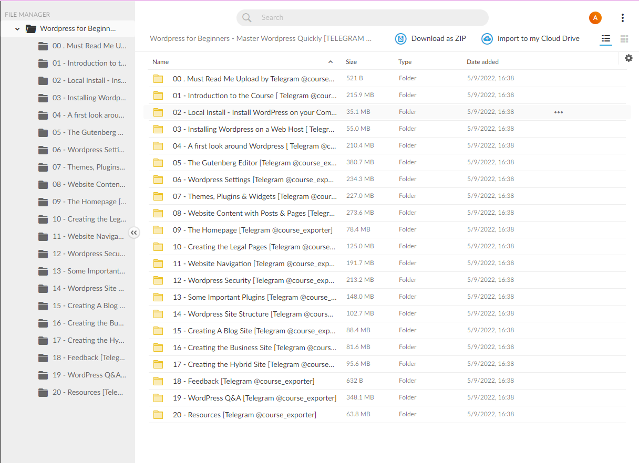Image resolution: width=639 pixels, height=463 pixels.
Task: Collapse the sidebar with double-arrow button
Action: (x=134, y=233)
